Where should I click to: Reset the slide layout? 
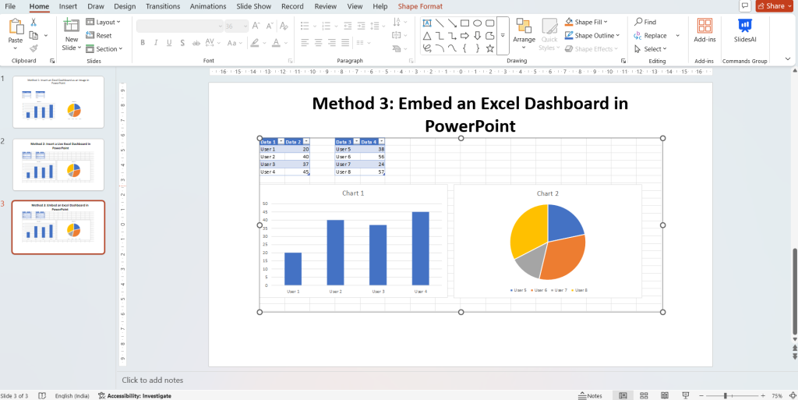pyautogui.click(x=99, y=36)
